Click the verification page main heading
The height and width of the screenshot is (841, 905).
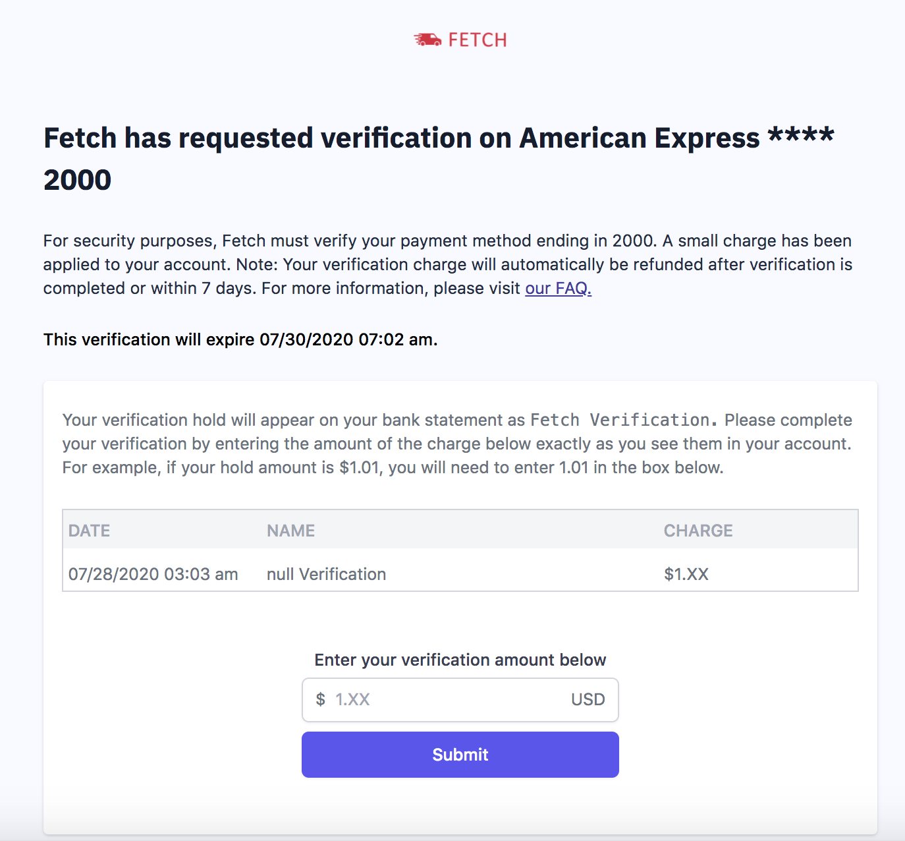pos(402,138)
